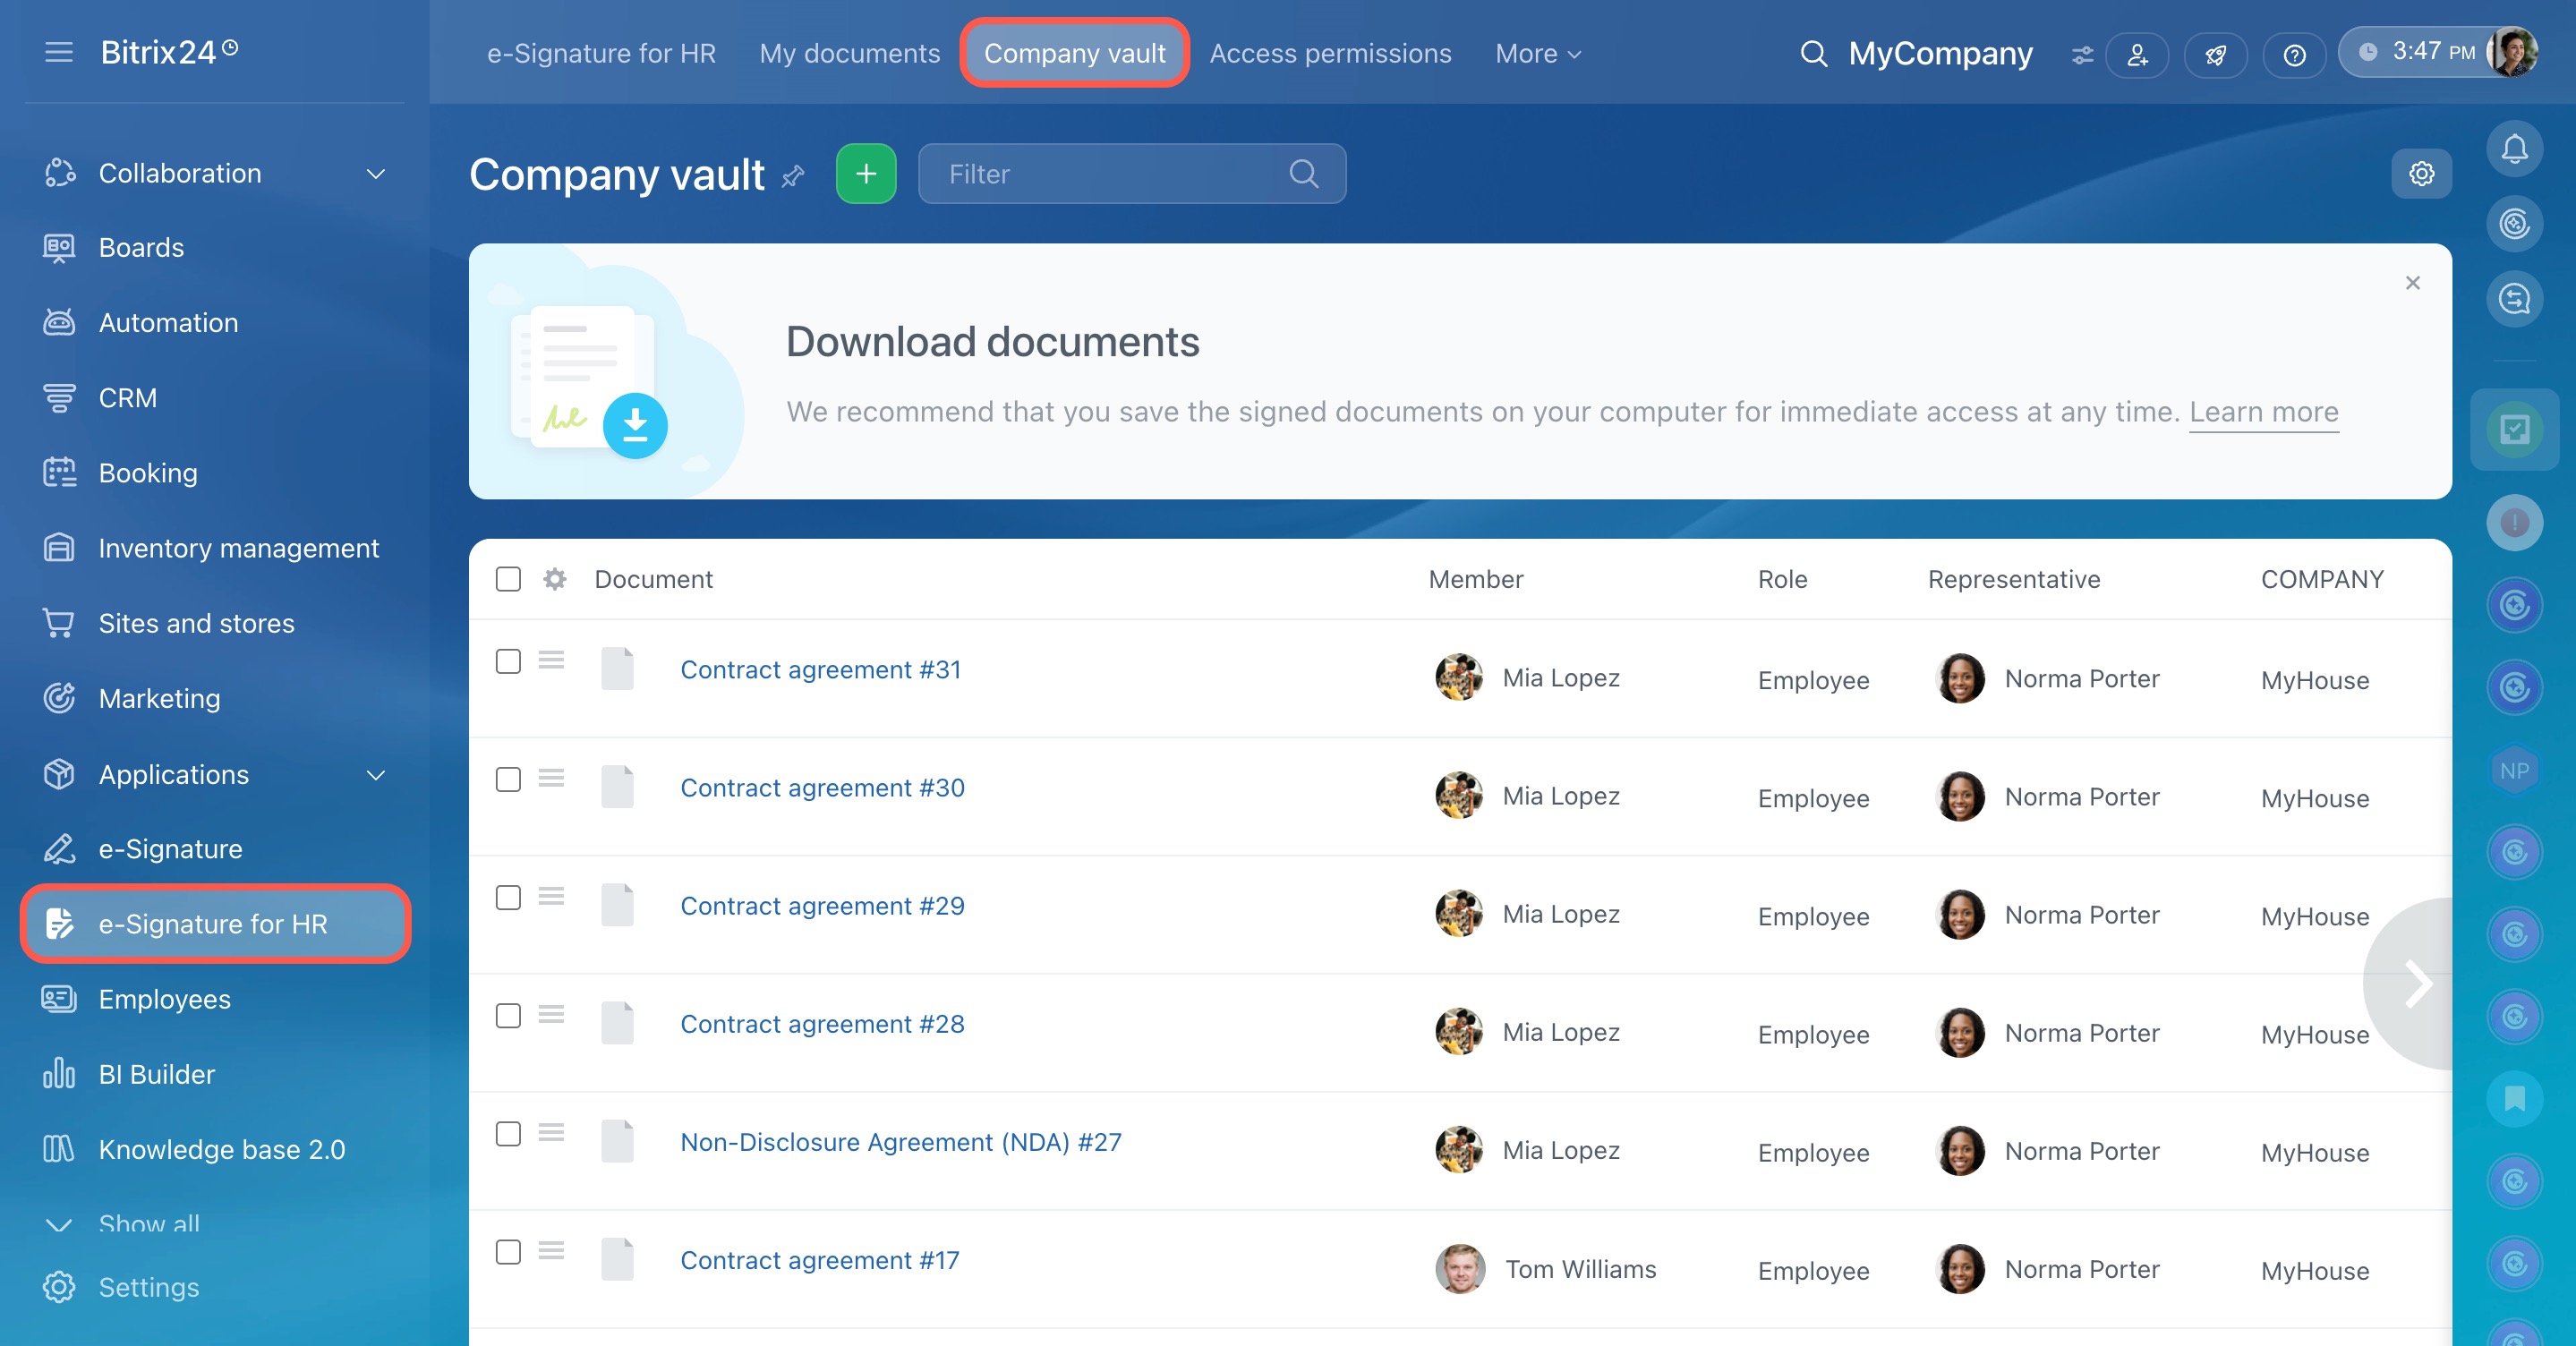Image resolution: width=2576 pixels, height=1346 pixels.
Task: Open Automation in the left sidebar
Action: (x=168, y=322)
